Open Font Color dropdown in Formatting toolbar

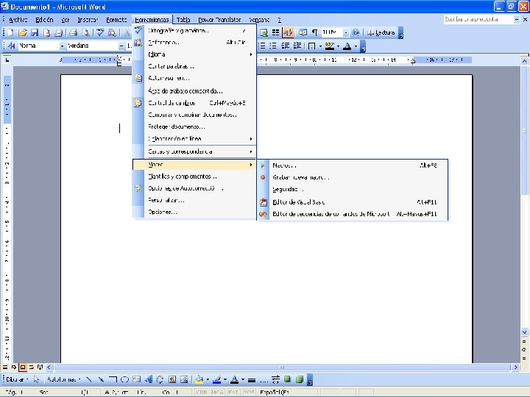click(356, 46)
